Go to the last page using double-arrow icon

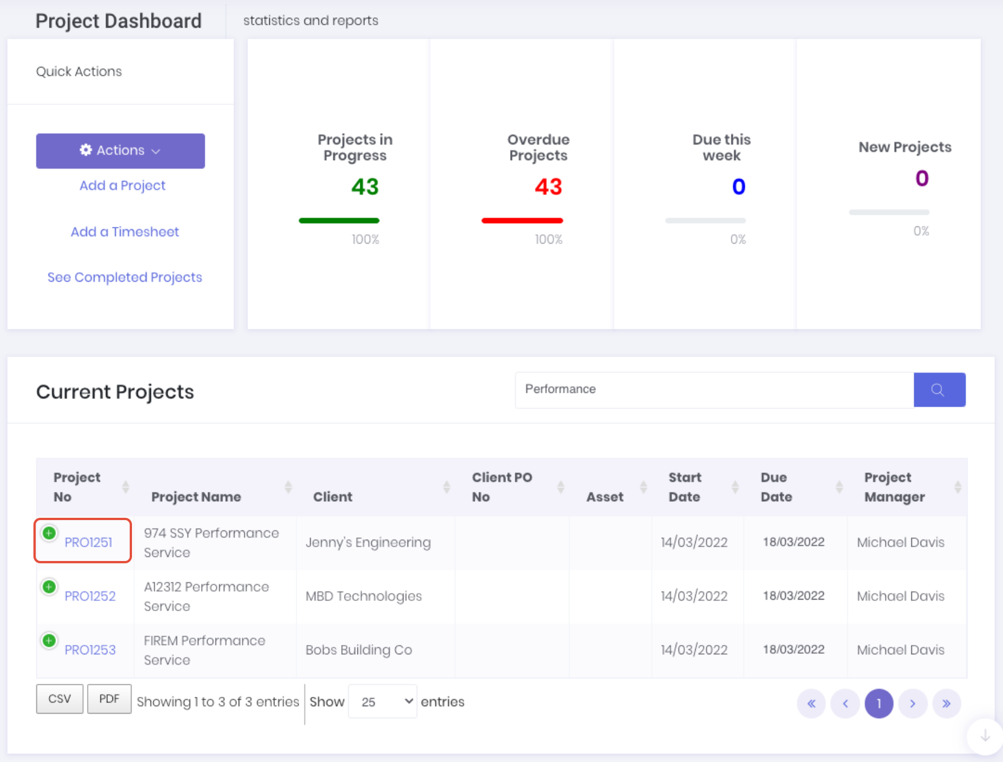947,703
